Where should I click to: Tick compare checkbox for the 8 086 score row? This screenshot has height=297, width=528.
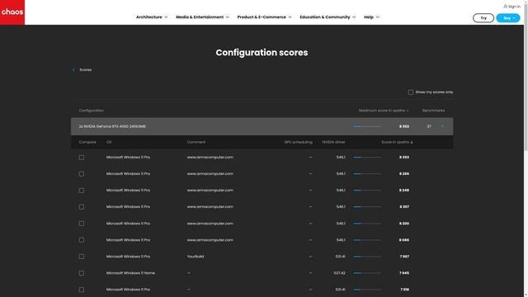tap(82, 240)
